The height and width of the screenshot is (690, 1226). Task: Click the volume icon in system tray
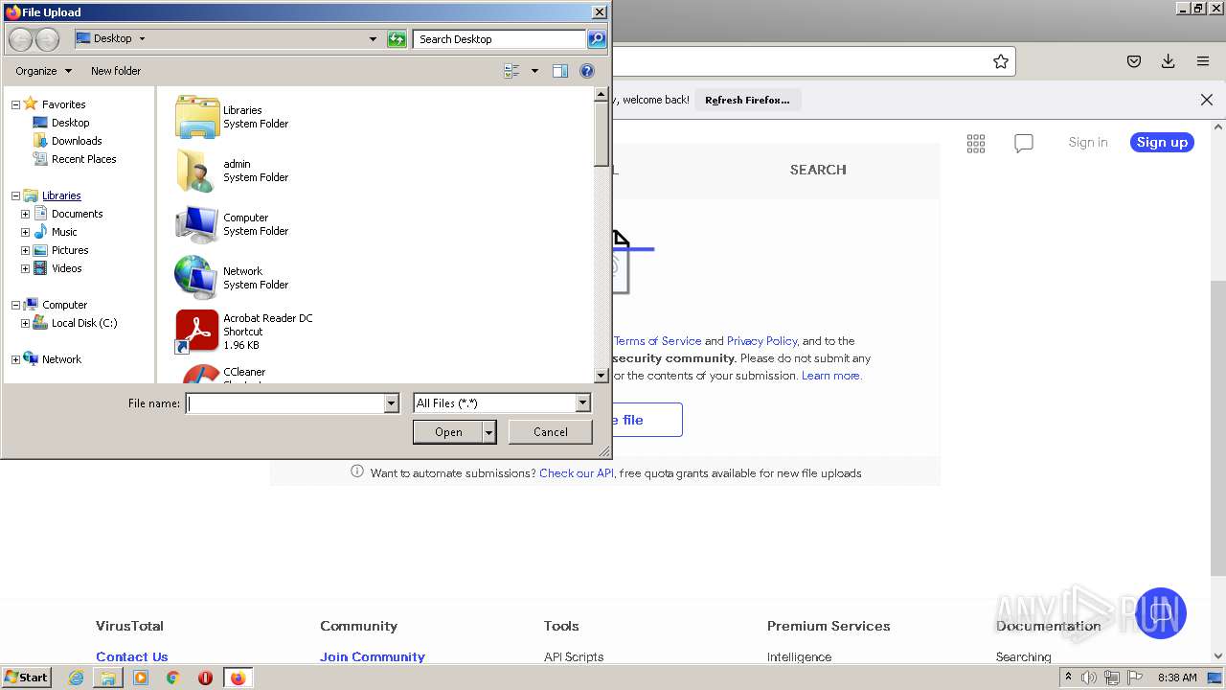1089,678
